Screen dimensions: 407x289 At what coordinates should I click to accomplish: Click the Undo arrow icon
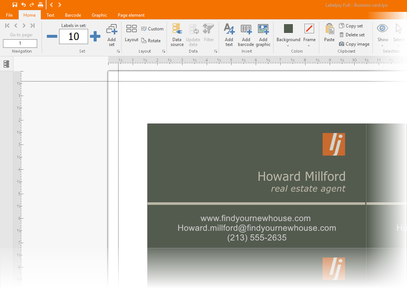[23, 5]
